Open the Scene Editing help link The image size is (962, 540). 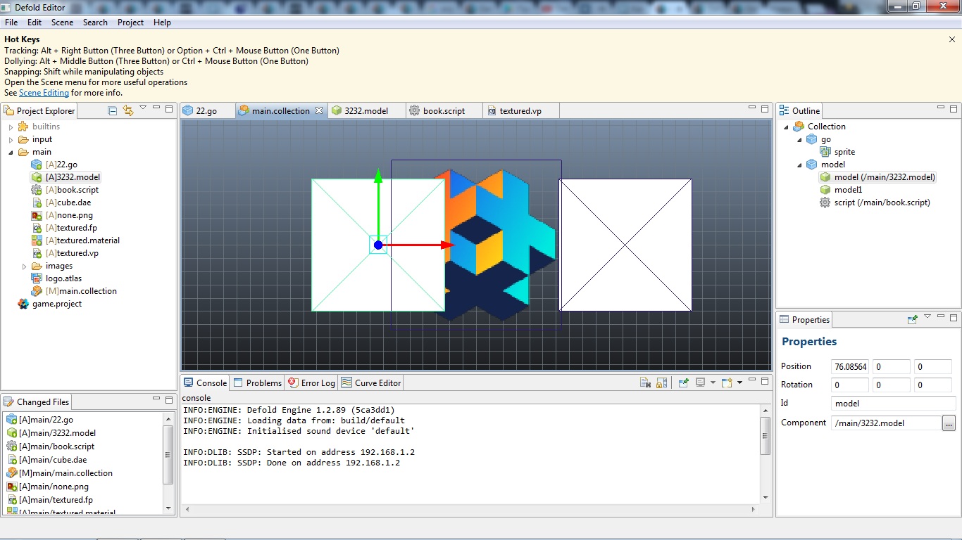[44, 93]
